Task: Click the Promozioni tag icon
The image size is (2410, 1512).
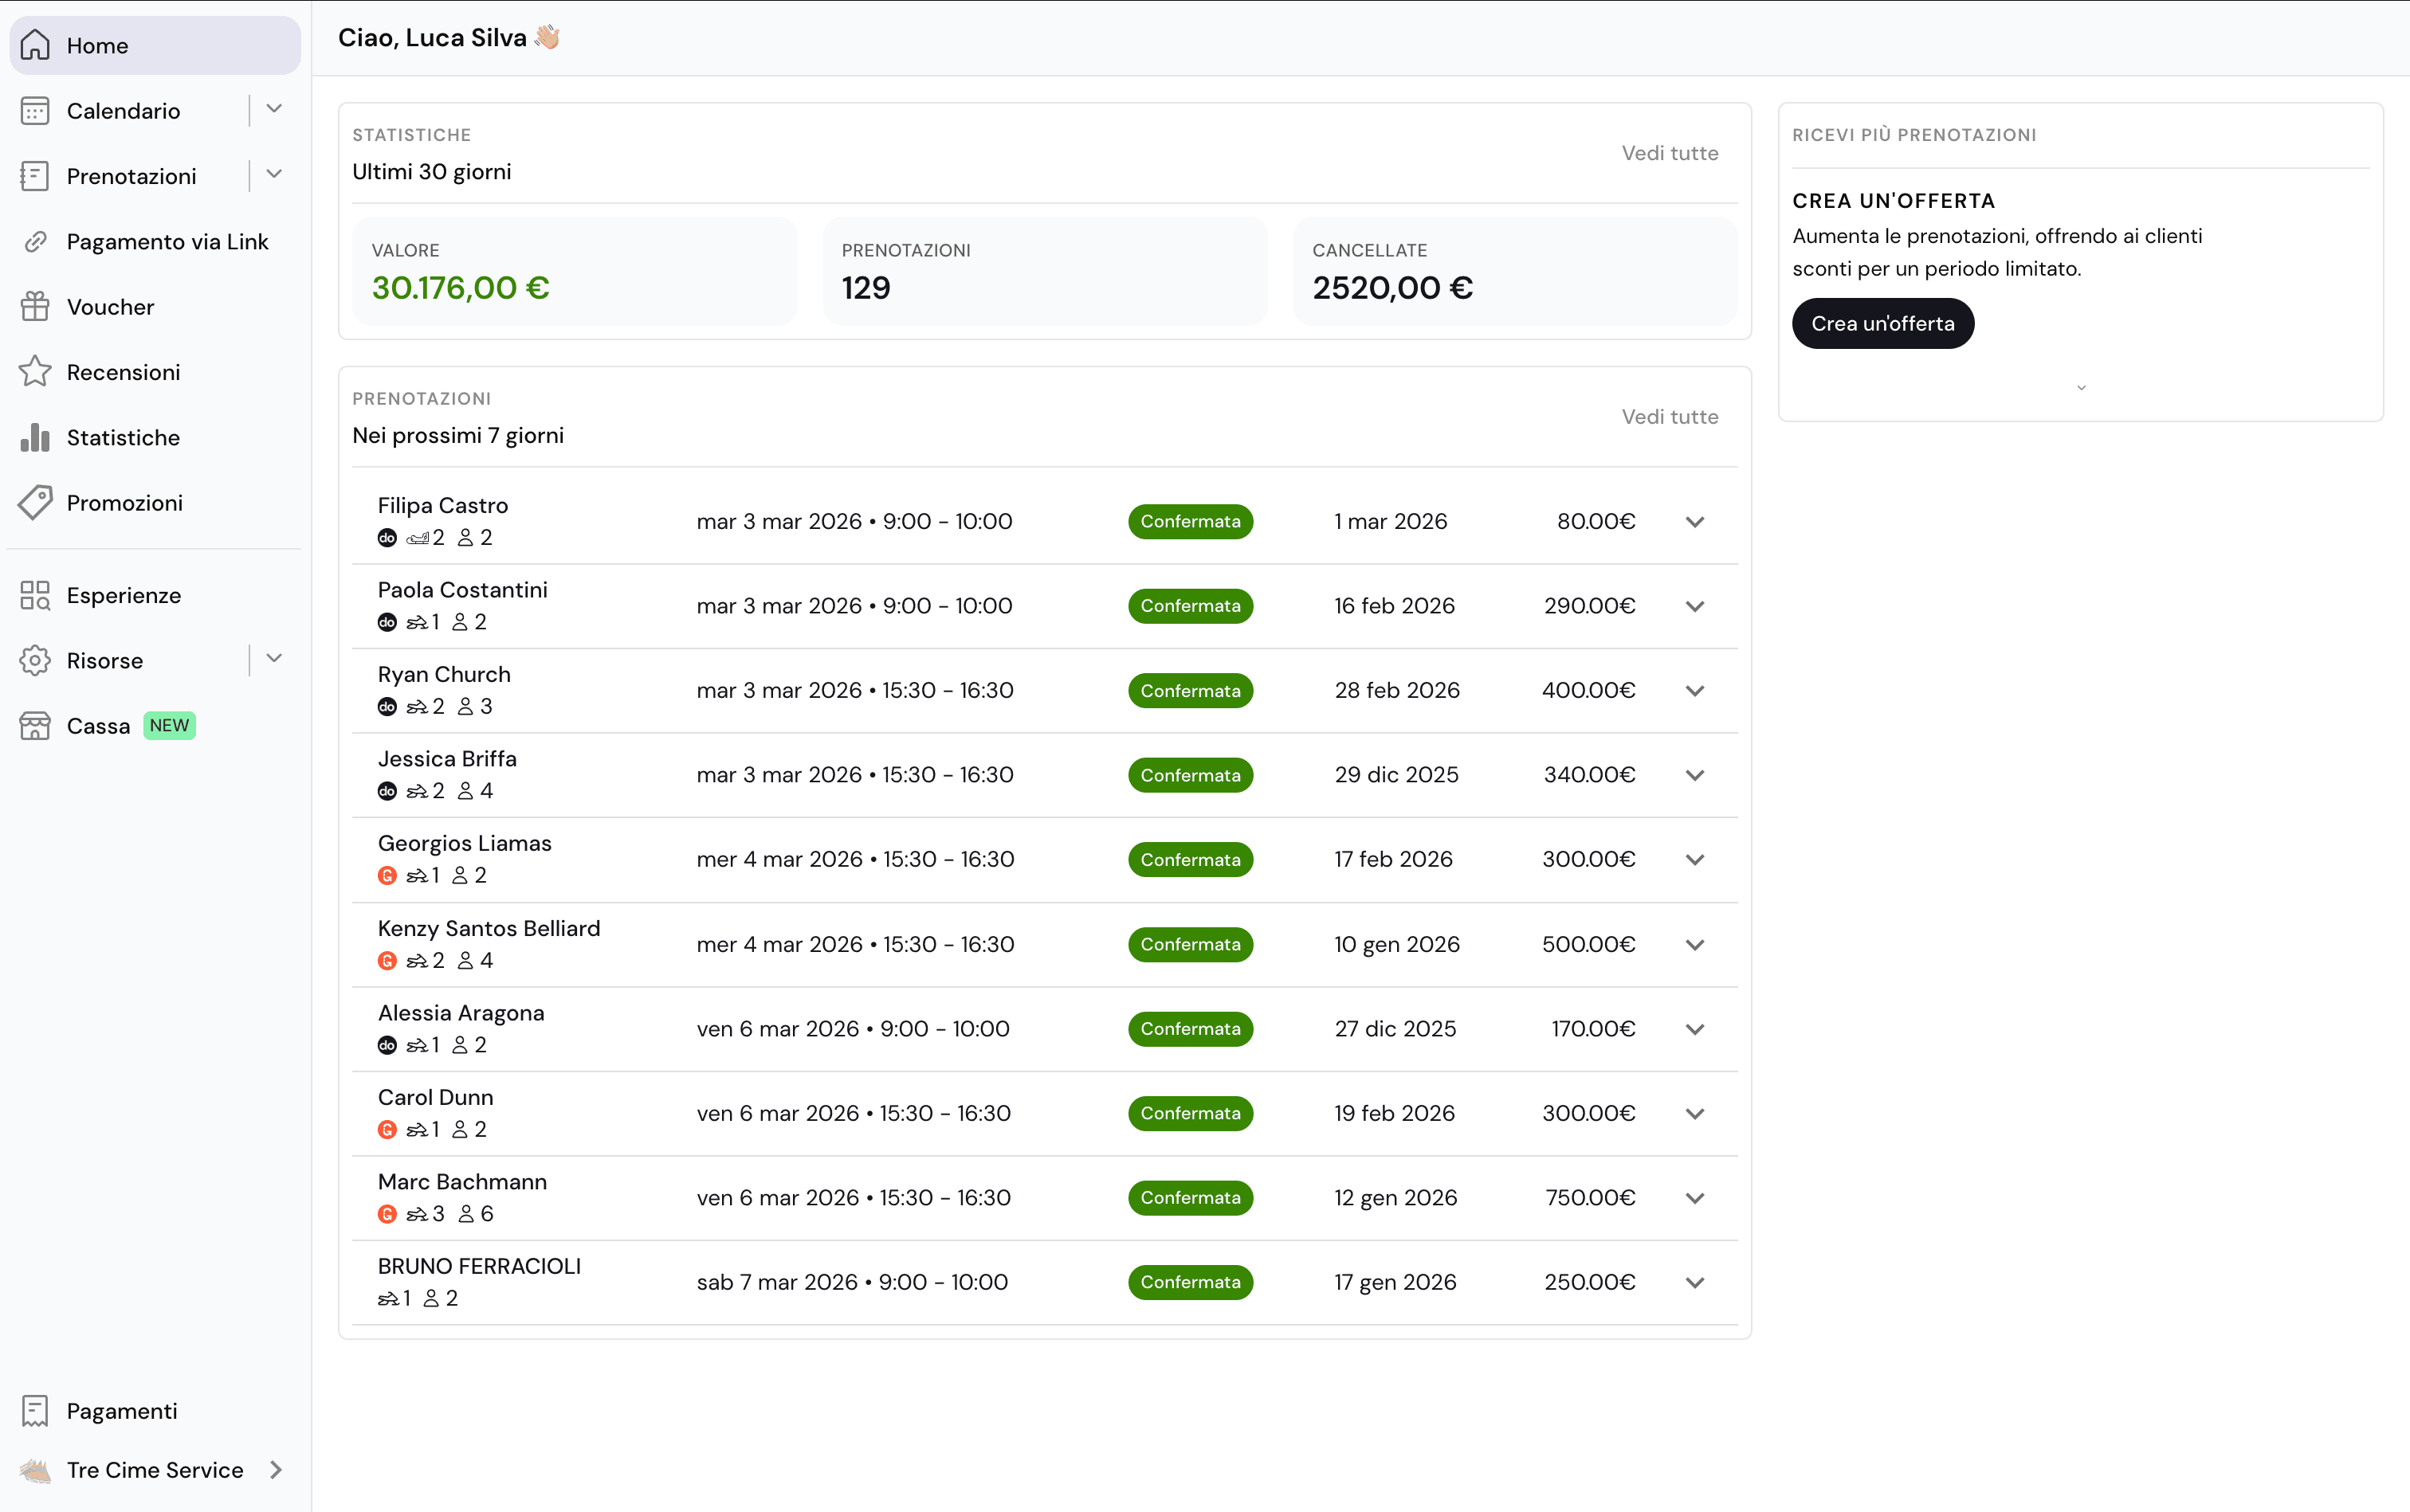Action: click(36, 502)
